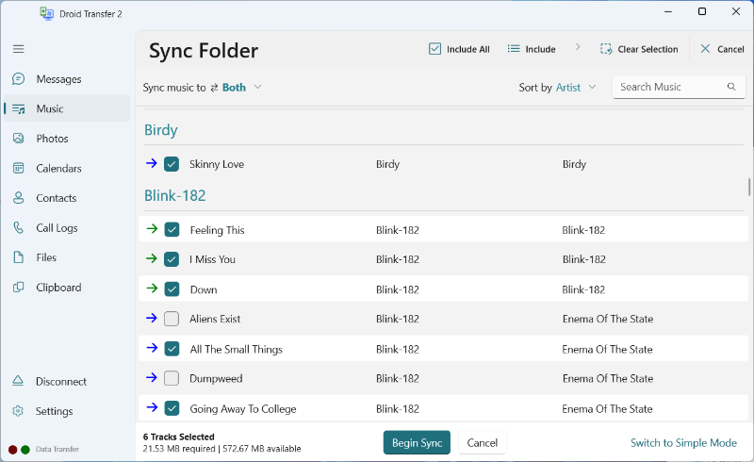Click the blue arrow beside Dumpweed
This screenshot has width=754, height=462.
(152, 378)
